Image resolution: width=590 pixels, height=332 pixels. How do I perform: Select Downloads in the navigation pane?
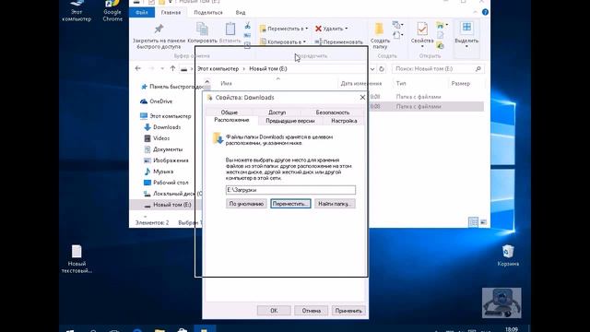click(x=167, y=127)
